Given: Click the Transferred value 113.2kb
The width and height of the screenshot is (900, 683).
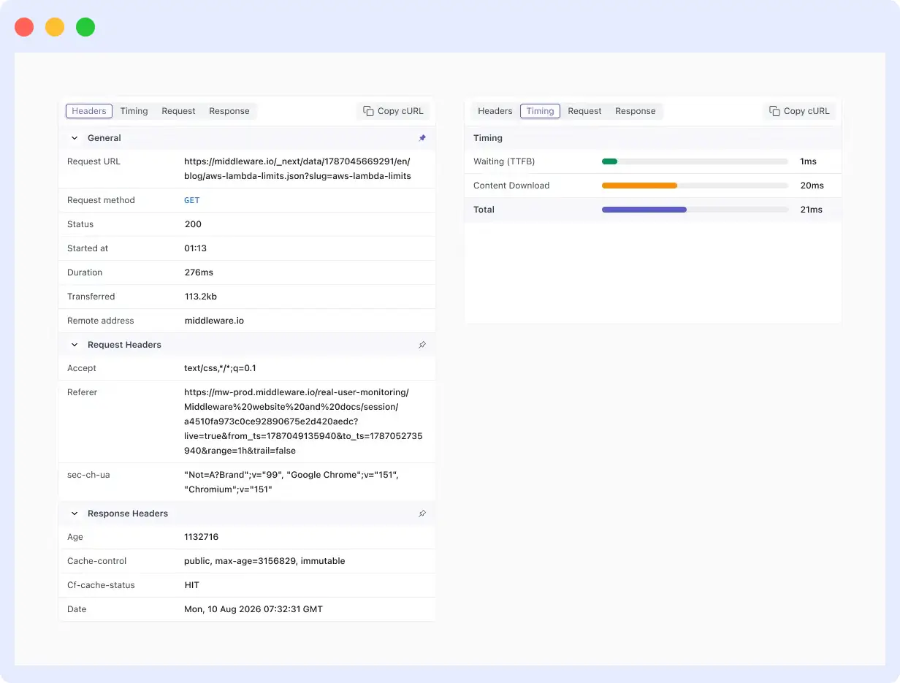Looking at the screenshot, I should [201, 297].
